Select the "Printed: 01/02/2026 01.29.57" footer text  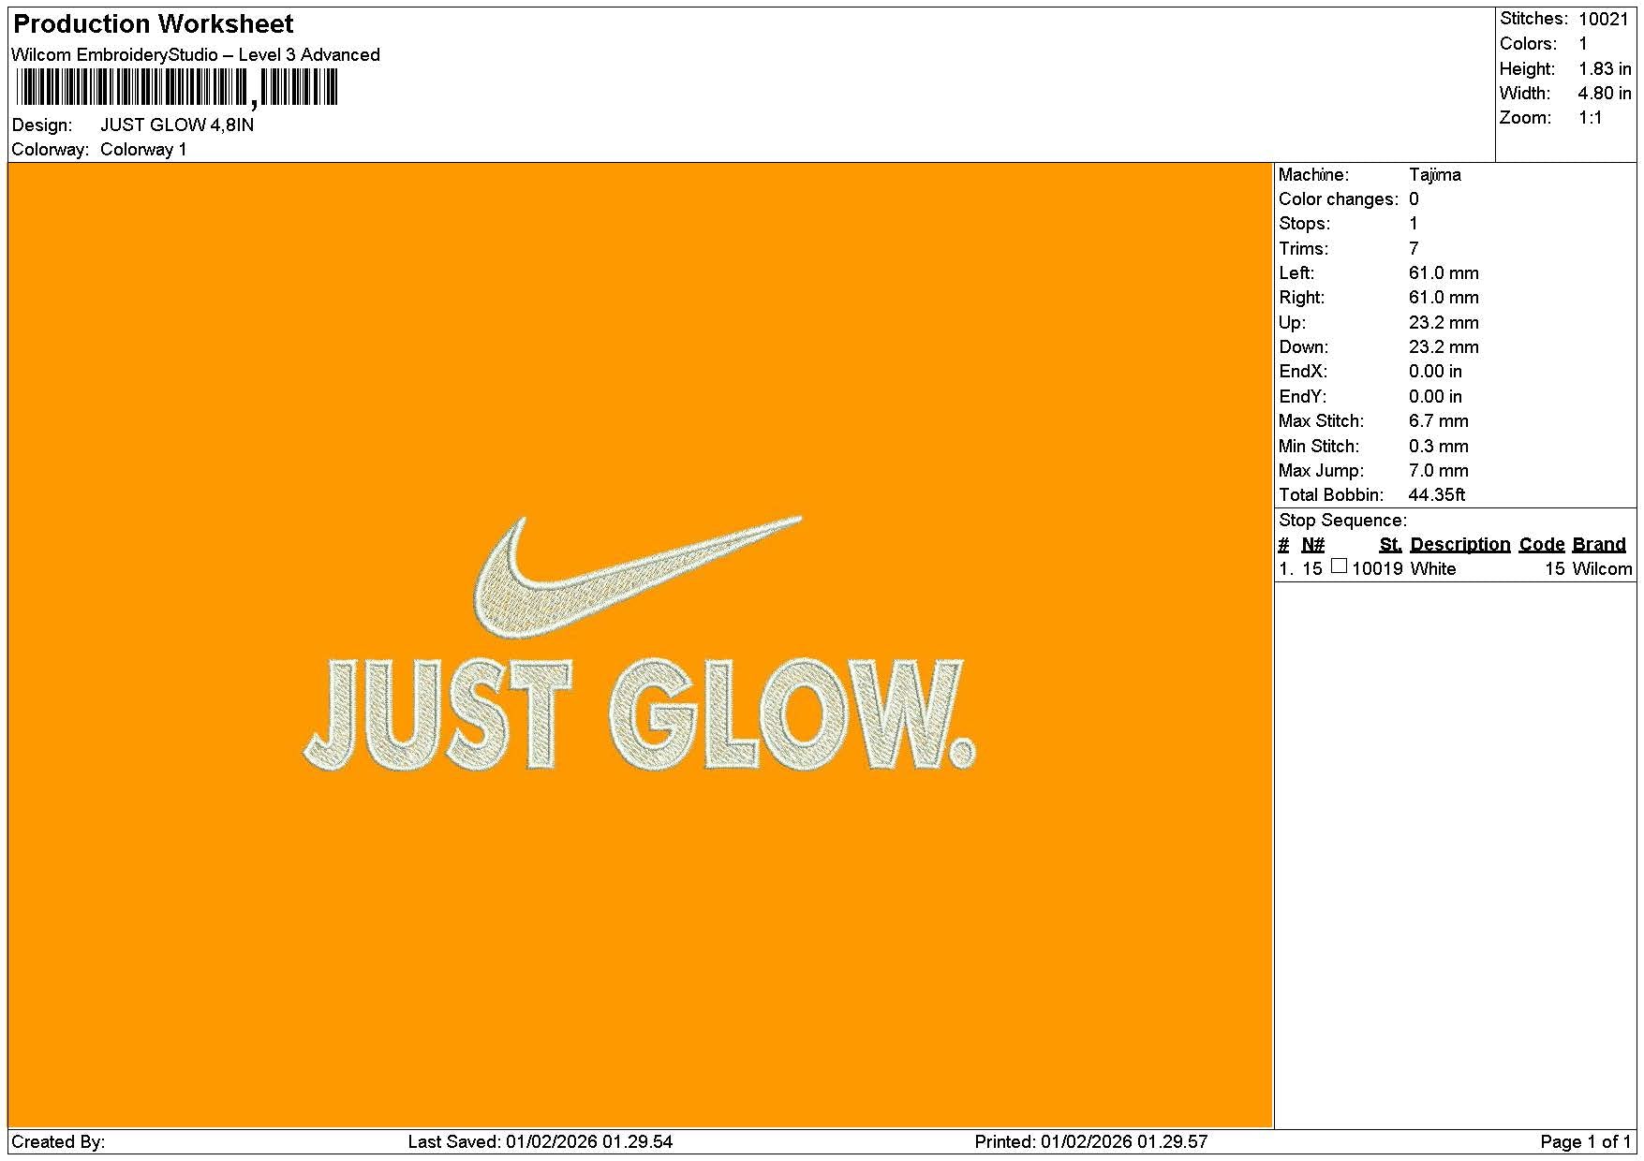[x=1091, y=1142]
